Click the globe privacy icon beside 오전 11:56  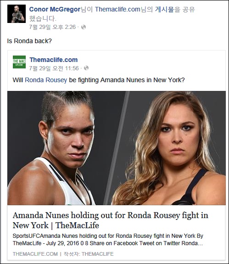tap(86, 68)
